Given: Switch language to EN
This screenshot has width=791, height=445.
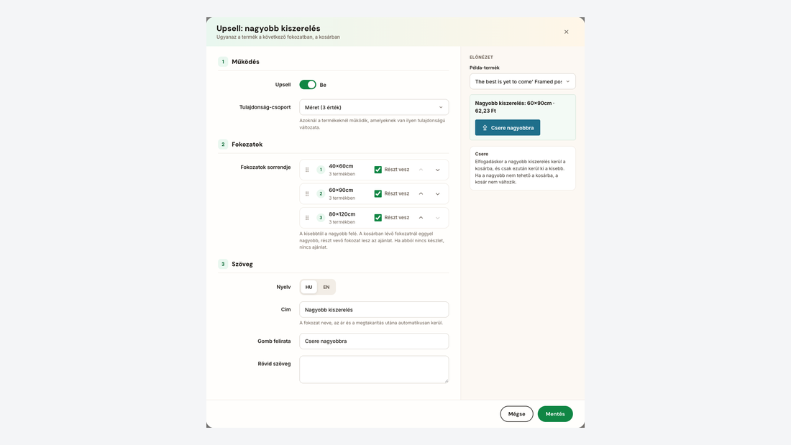Looking at the screenshot, I should (326, 287).
